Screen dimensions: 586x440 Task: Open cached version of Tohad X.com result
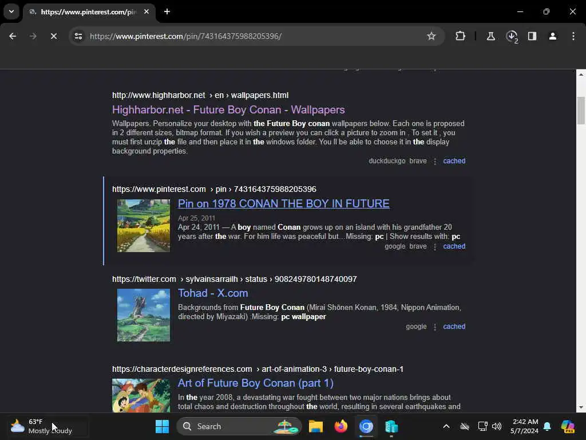click(454, 326)
